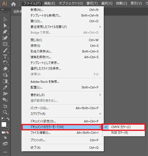Select the Rectangle tool

click(5, 44)
